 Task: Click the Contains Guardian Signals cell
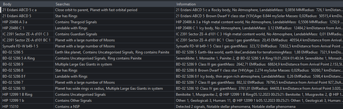114,34
